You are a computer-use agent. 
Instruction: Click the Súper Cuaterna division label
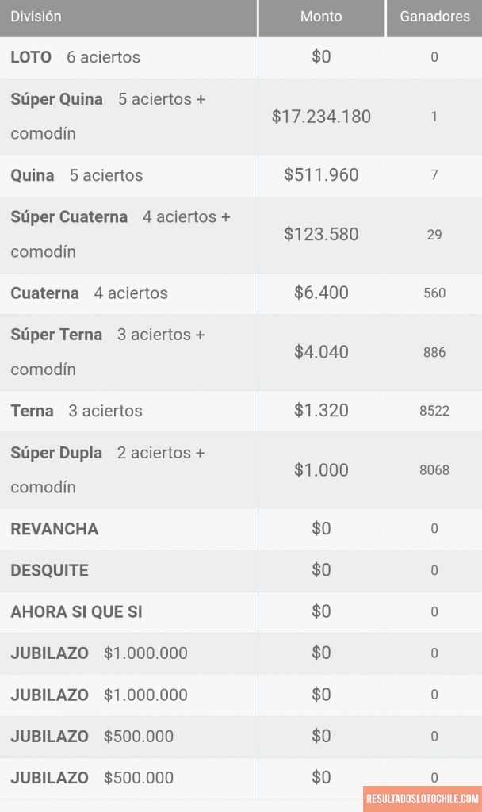pyautogui.click(x=69, y=216)
